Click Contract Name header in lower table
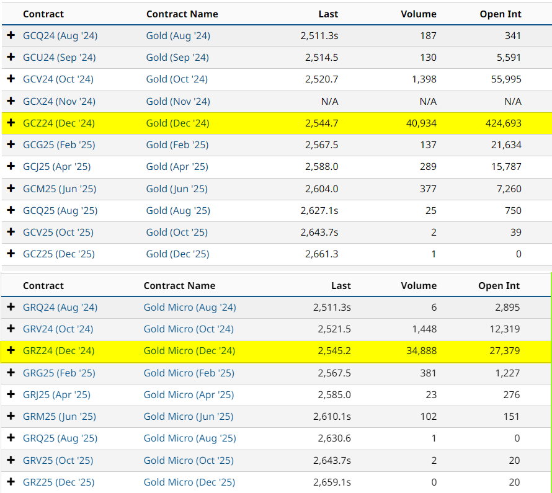 (179, 285)
